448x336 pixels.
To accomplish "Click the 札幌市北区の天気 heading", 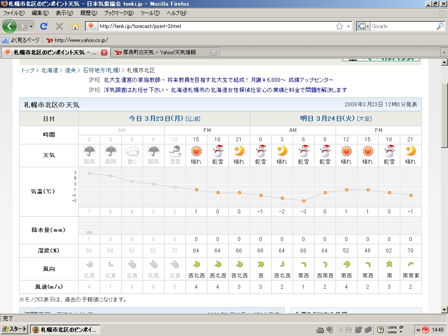I will [x=52, y=105].
